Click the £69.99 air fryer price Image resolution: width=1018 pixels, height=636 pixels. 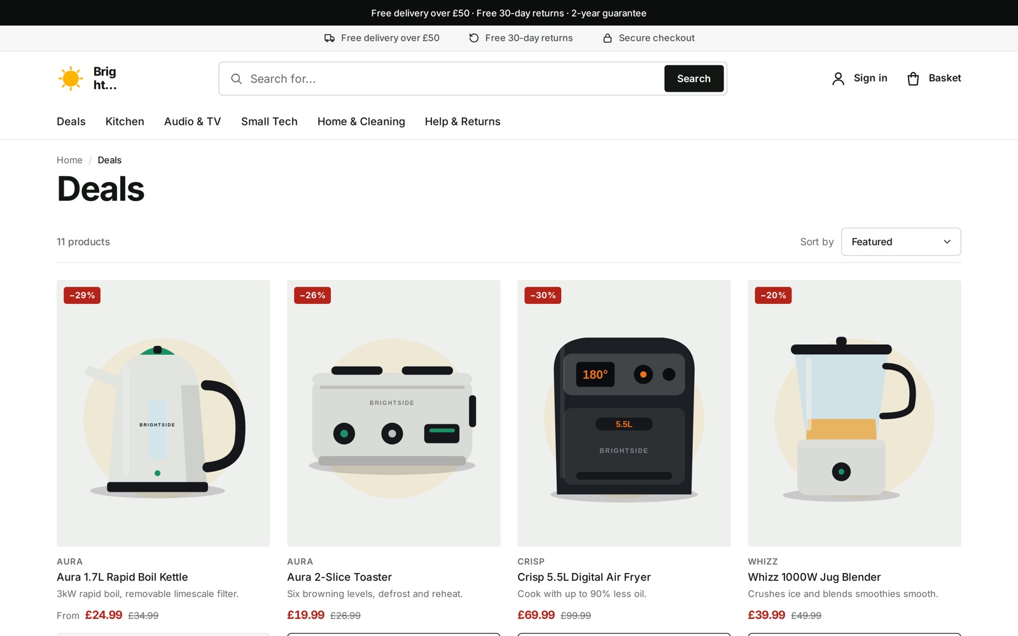coord(536,615)
